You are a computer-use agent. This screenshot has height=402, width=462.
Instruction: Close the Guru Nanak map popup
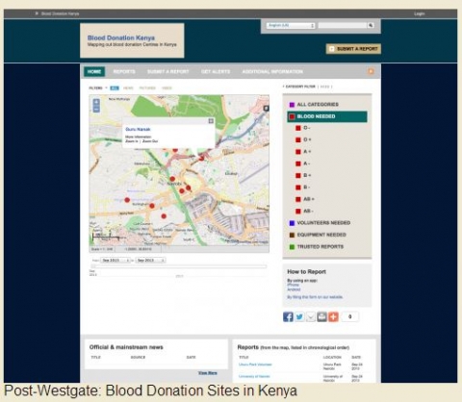(211, 121)
